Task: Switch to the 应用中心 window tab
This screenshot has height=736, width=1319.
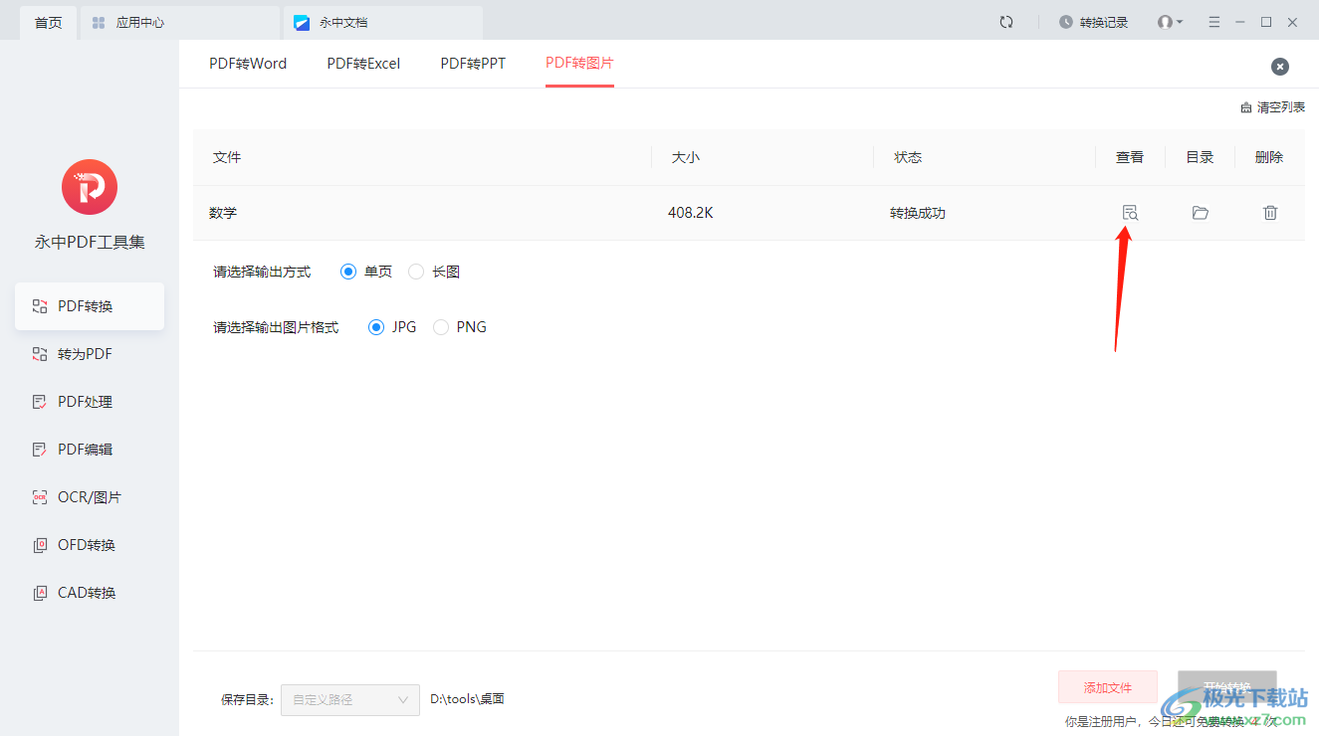Action: (179, 22)
